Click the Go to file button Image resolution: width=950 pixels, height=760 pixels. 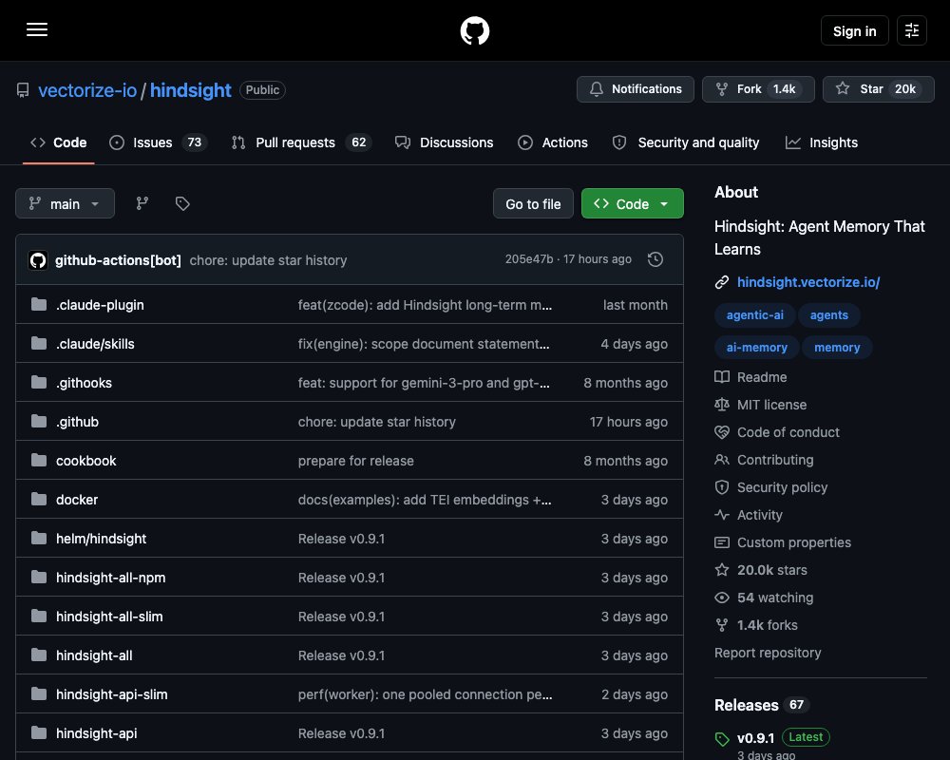coord(533,203)
